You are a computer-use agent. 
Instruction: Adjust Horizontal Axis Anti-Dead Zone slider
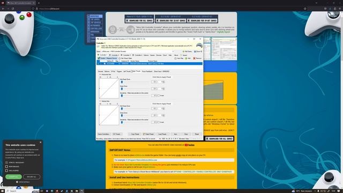tap(122, 82)
